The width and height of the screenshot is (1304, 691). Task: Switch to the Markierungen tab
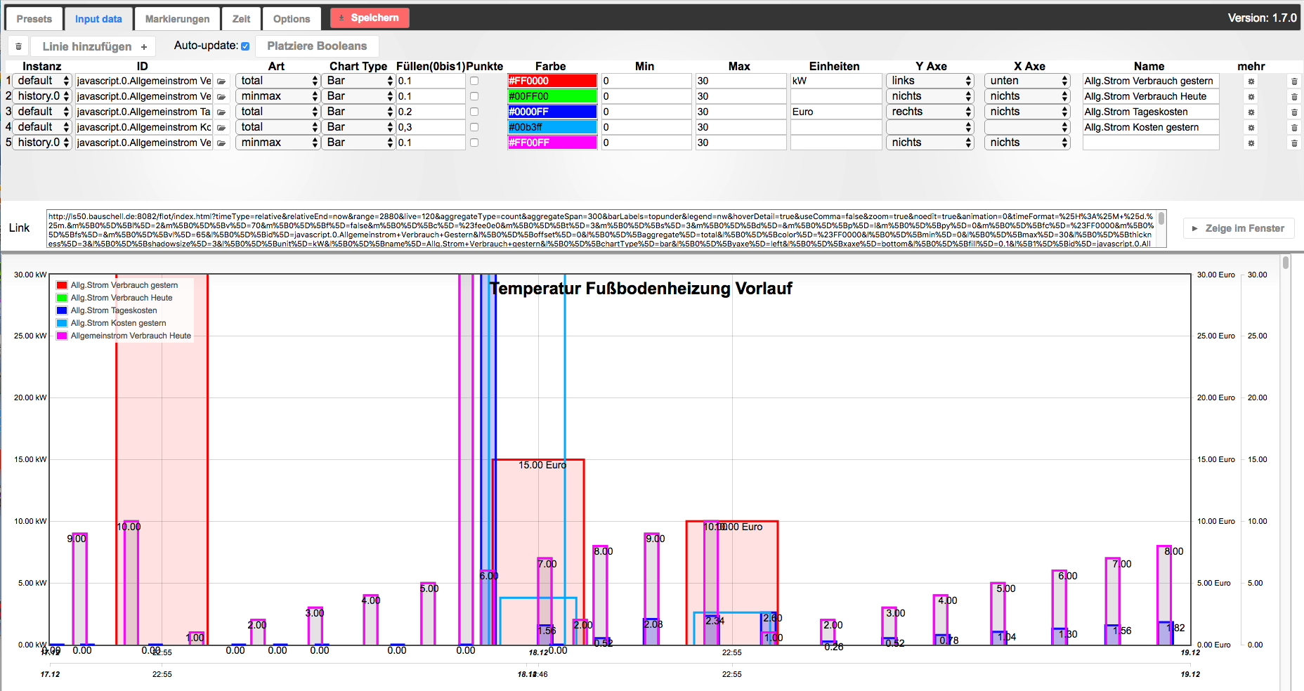177,19
